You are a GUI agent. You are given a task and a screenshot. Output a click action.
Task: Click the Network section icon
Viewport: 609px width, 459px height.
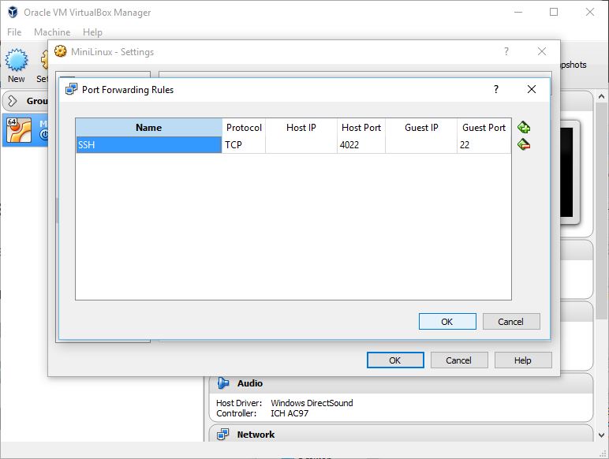(x=223, y=434)
